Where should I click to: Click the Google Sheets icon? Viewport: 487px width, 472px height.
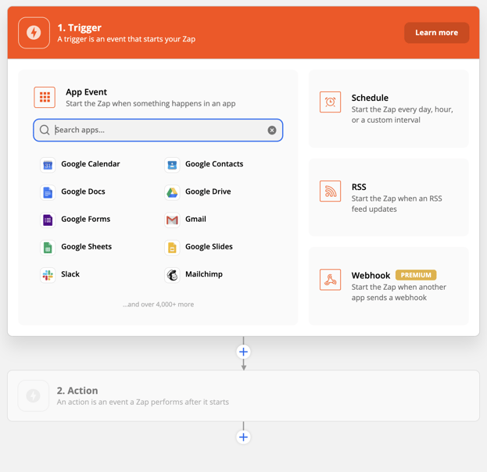(x=48, y=248)
